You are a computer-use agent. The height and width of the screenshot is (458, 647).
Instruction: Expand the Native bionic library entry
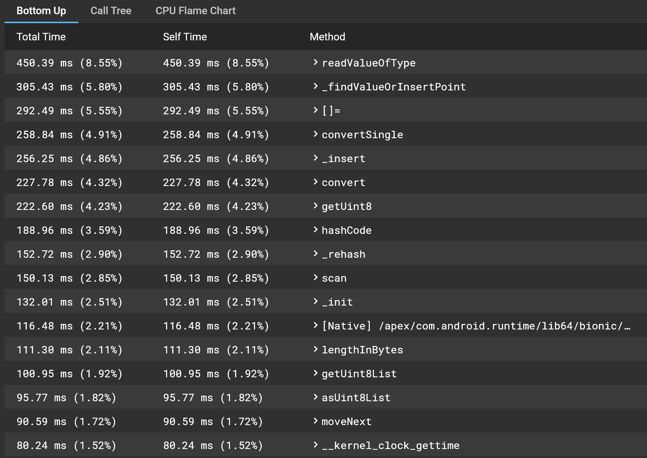click(x=315, y=326)
